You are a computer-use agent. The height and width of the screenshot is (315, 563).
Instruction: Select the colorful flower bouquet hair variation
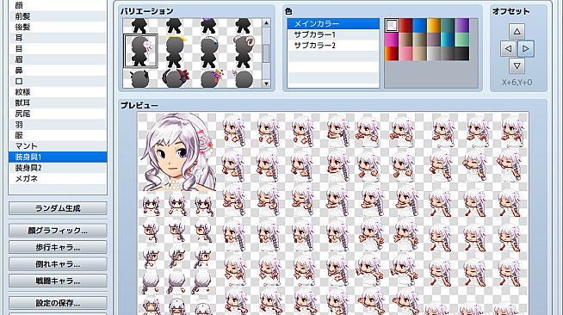coord(209,78)
